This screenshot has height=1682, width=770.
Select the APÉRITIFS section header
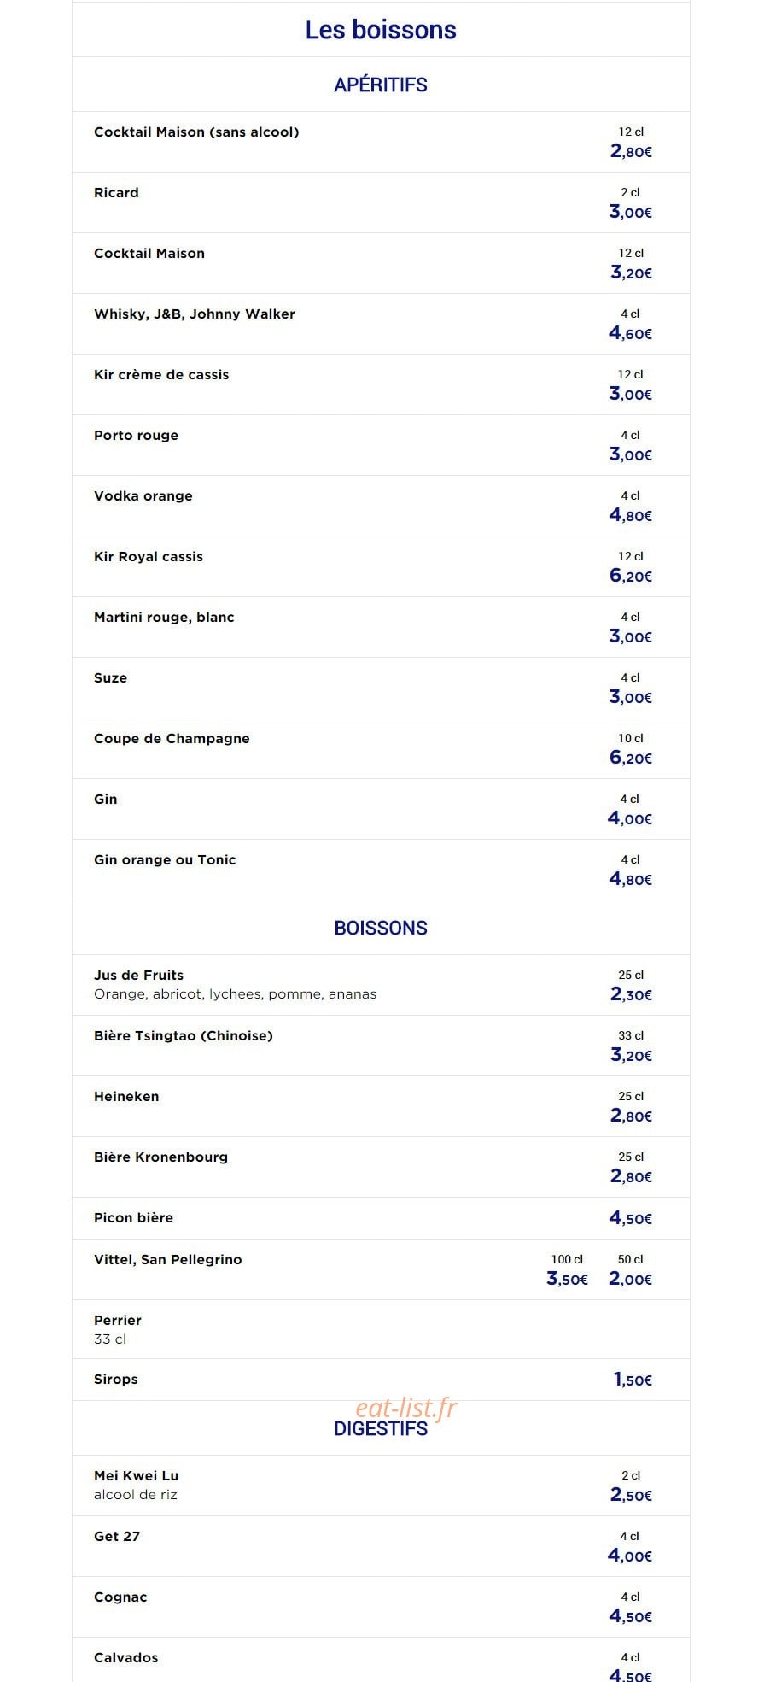pyautogui.click(x=381, y=85)
